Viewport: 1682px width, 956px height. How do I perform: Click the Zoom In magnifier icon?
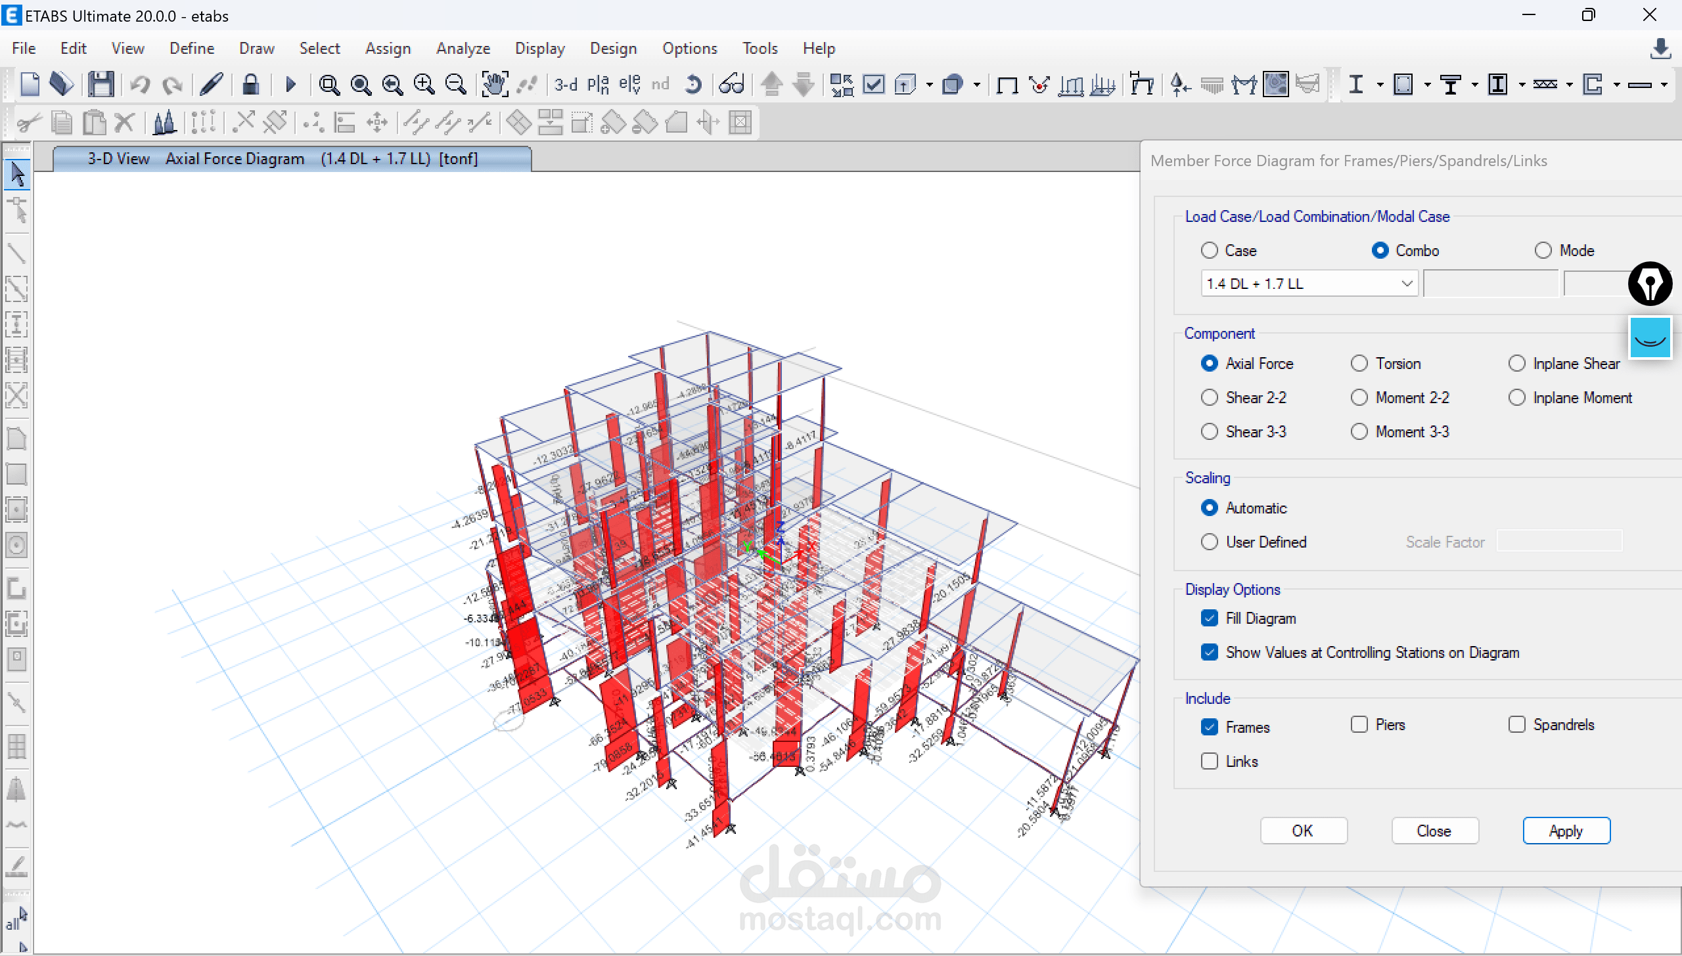pyautogui.click(x=424, y=85)
